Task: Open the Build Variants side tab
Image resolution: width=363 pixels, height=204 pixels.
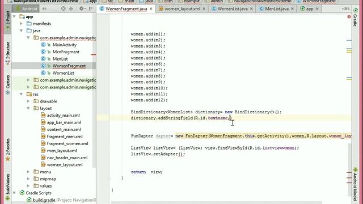Action: [x=8, y=187]
